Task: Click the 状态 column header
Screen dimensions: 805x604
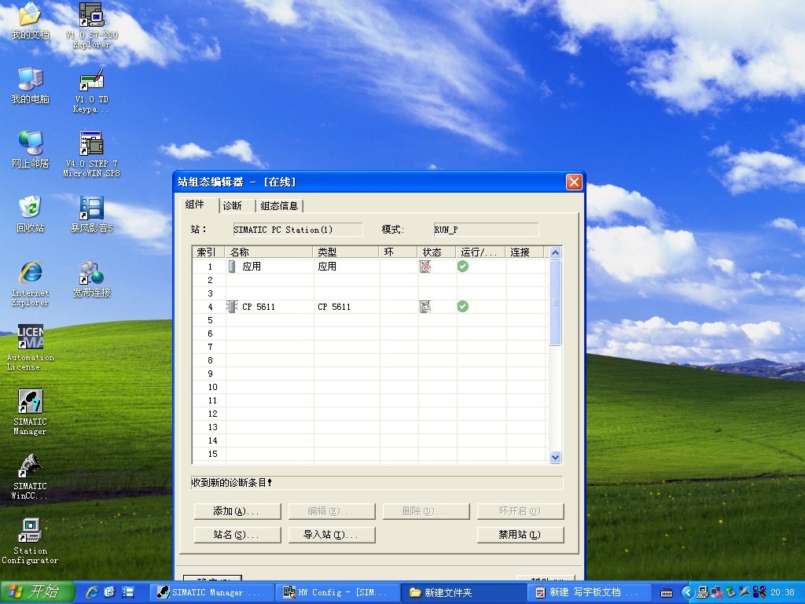Action: coord(436,252)
